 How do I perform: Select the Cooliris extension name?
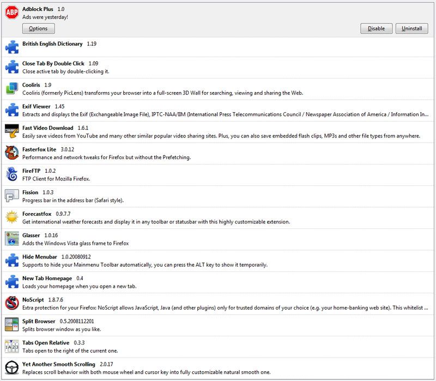[31, 85]
